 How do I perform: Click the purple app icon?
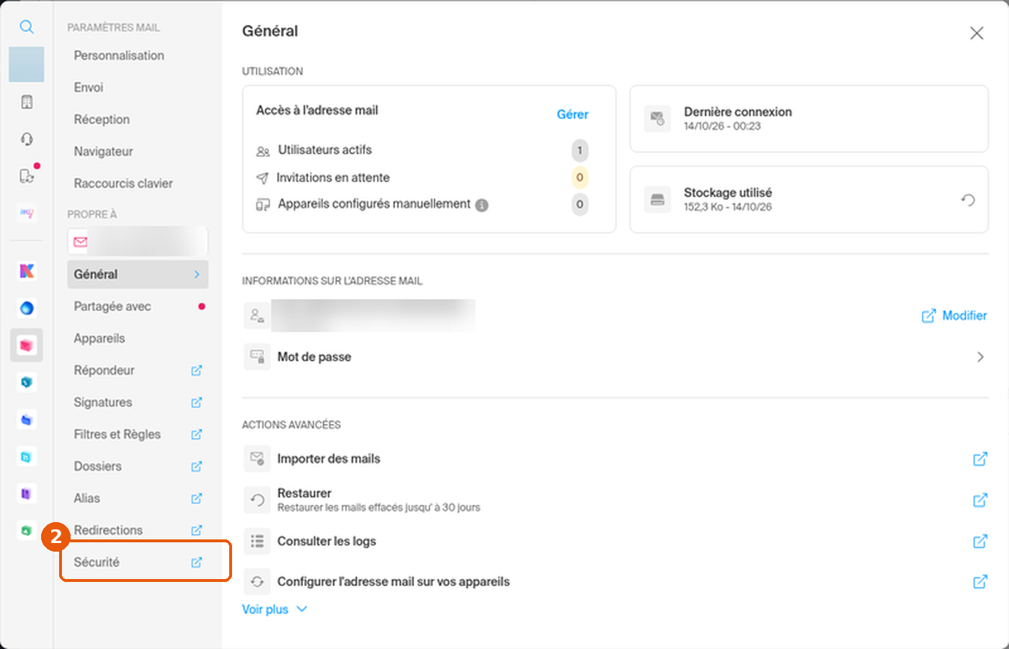[x=27, y=494]
